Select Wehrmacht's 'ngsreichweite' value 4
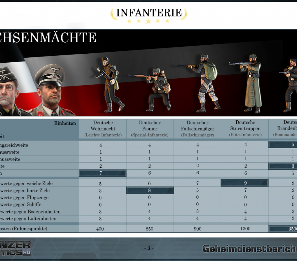297x261 pixels. (x=101, y=145)
